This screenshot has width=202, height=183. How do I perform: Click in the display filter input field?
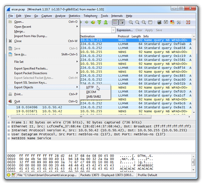pyautogui.click(x=96, y=30)
